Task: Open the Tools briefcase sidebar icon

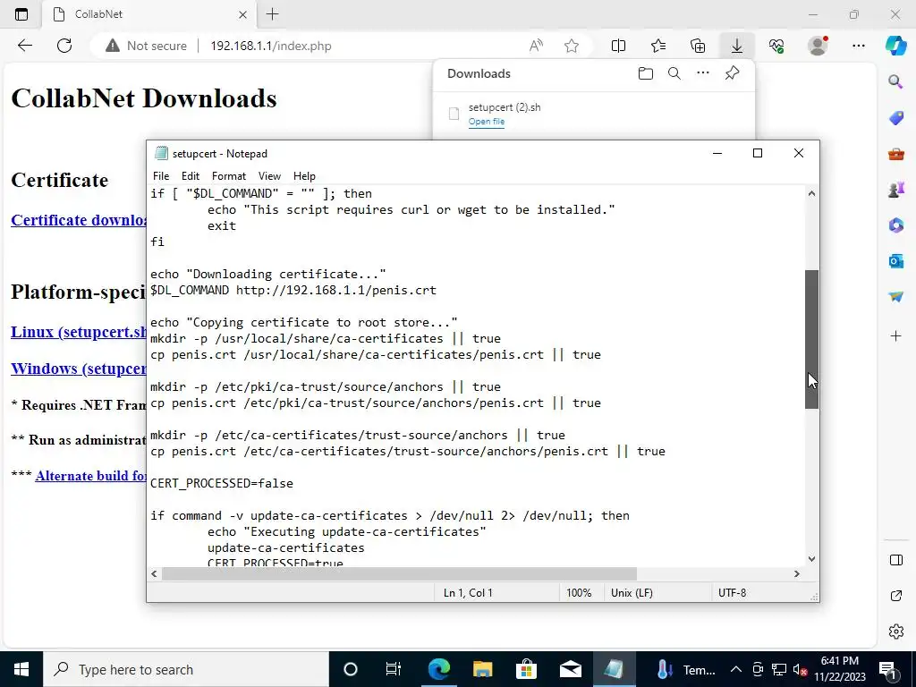Action: tap(895, 154)
